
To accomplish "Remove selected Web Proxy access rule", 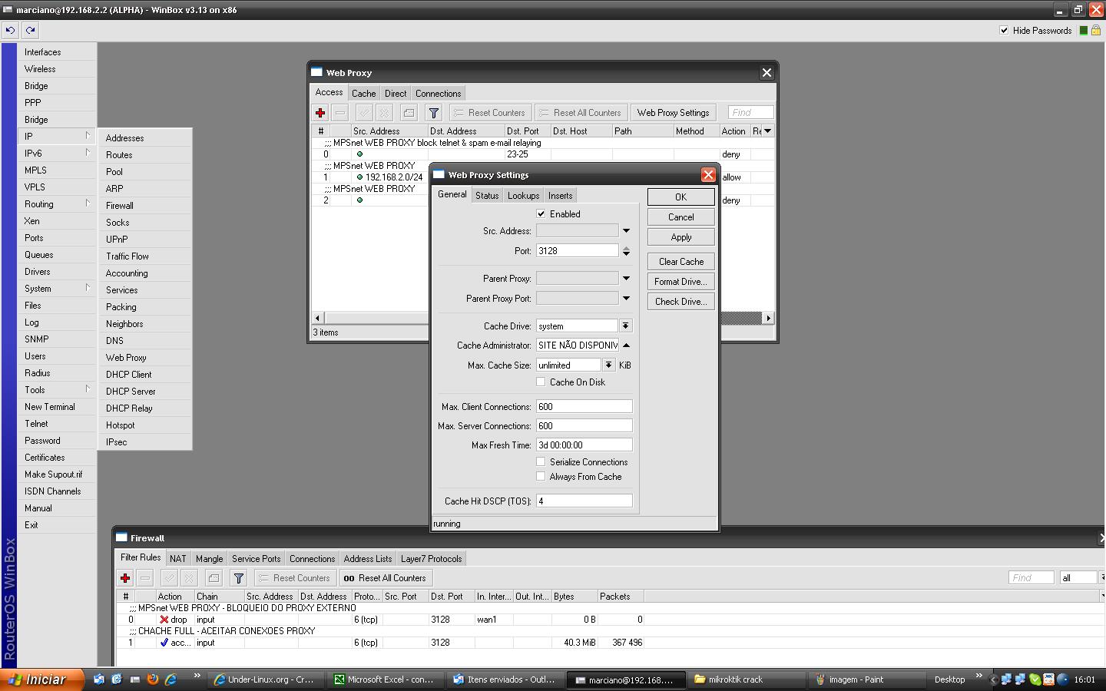I will coord(340,113).
